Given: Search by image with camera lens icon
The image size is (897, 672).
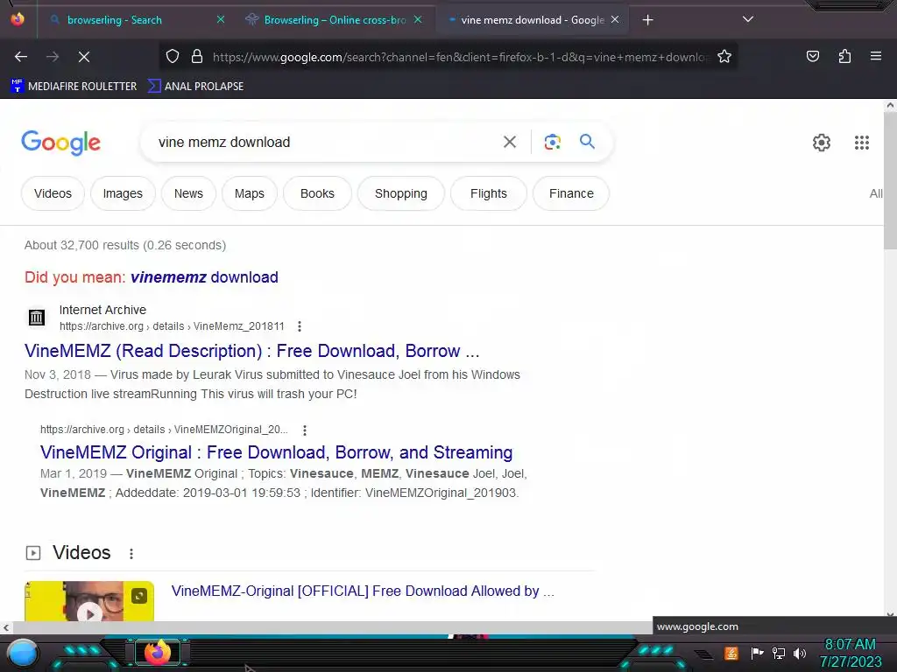Looking at the screenshot, I should pos(552,142).
